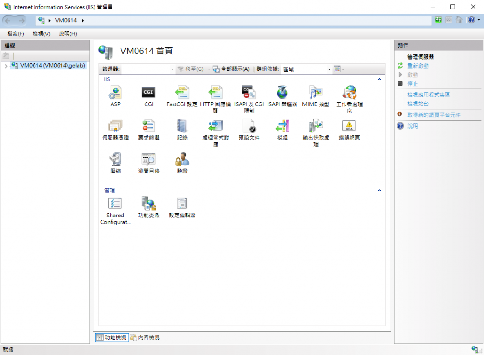Screen dimensions: 484x355
Task: Open 預設文件 feature
Action: (x=249, y=130)
